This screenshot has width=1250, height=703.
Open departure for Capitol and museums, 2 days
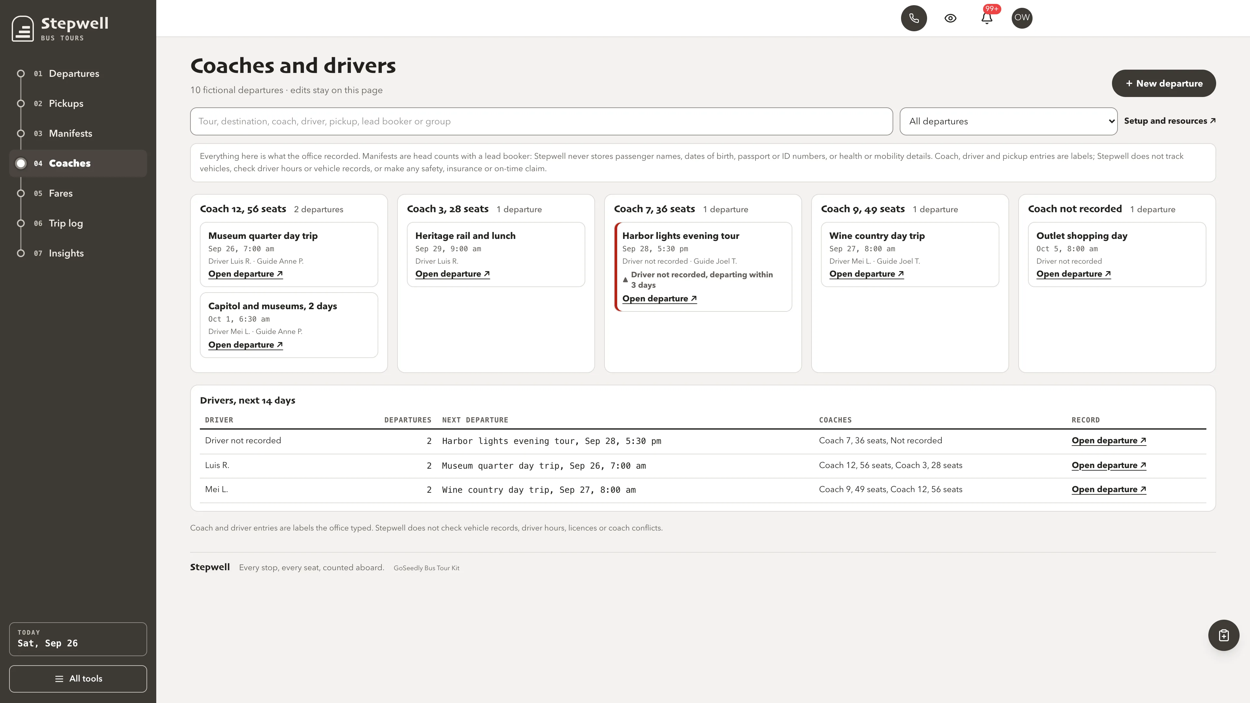click(245, 345)
